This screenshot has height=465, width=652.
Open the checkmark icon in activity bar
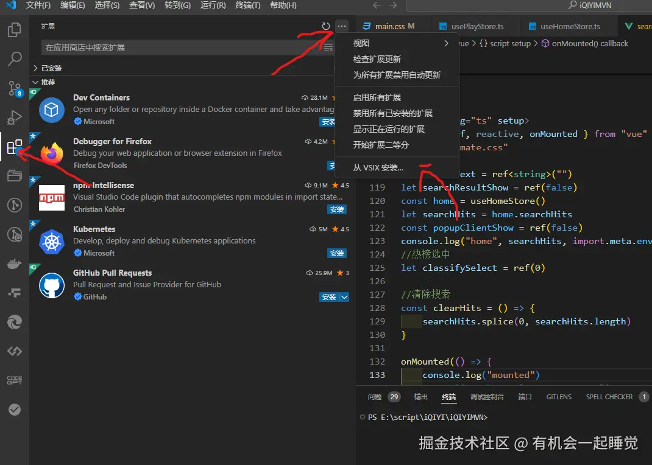click(15, 410)
